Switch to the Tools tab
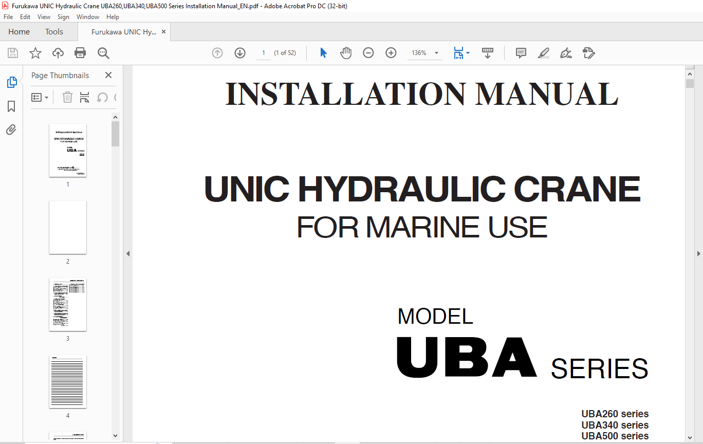This screenshot has height=444, width=703. point(54,32)
